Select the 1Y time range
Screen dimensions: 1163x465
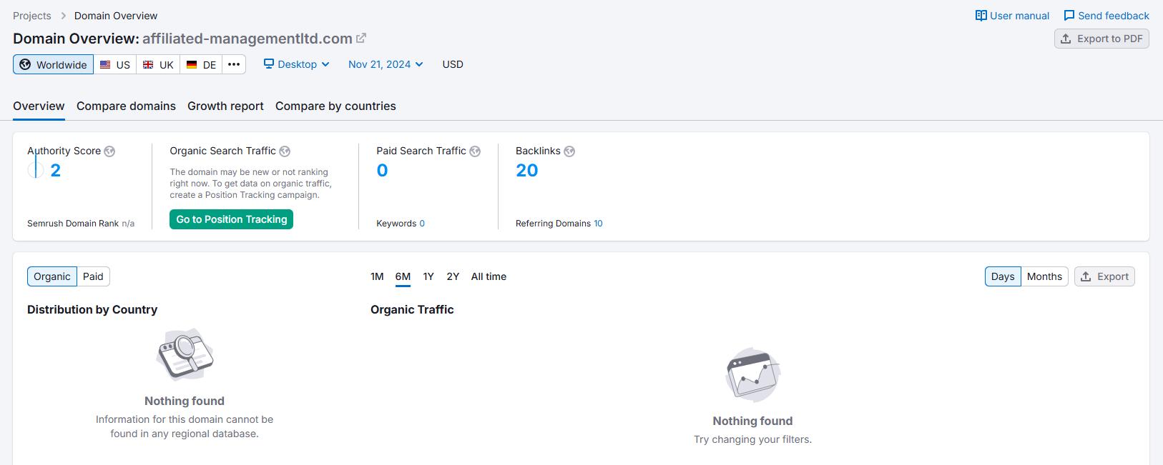point(428,276)
